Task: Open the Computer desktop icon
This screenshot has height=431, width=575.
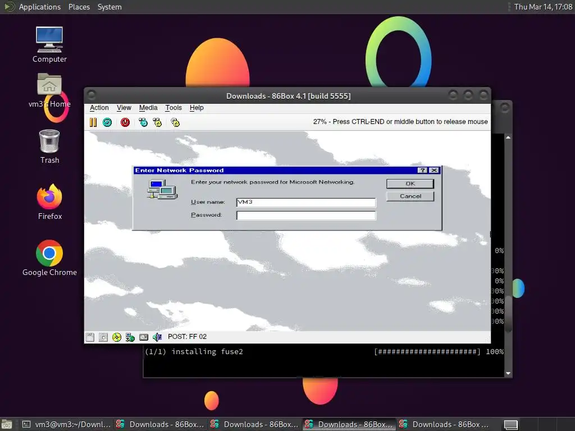Action: (x=49, y=45)
